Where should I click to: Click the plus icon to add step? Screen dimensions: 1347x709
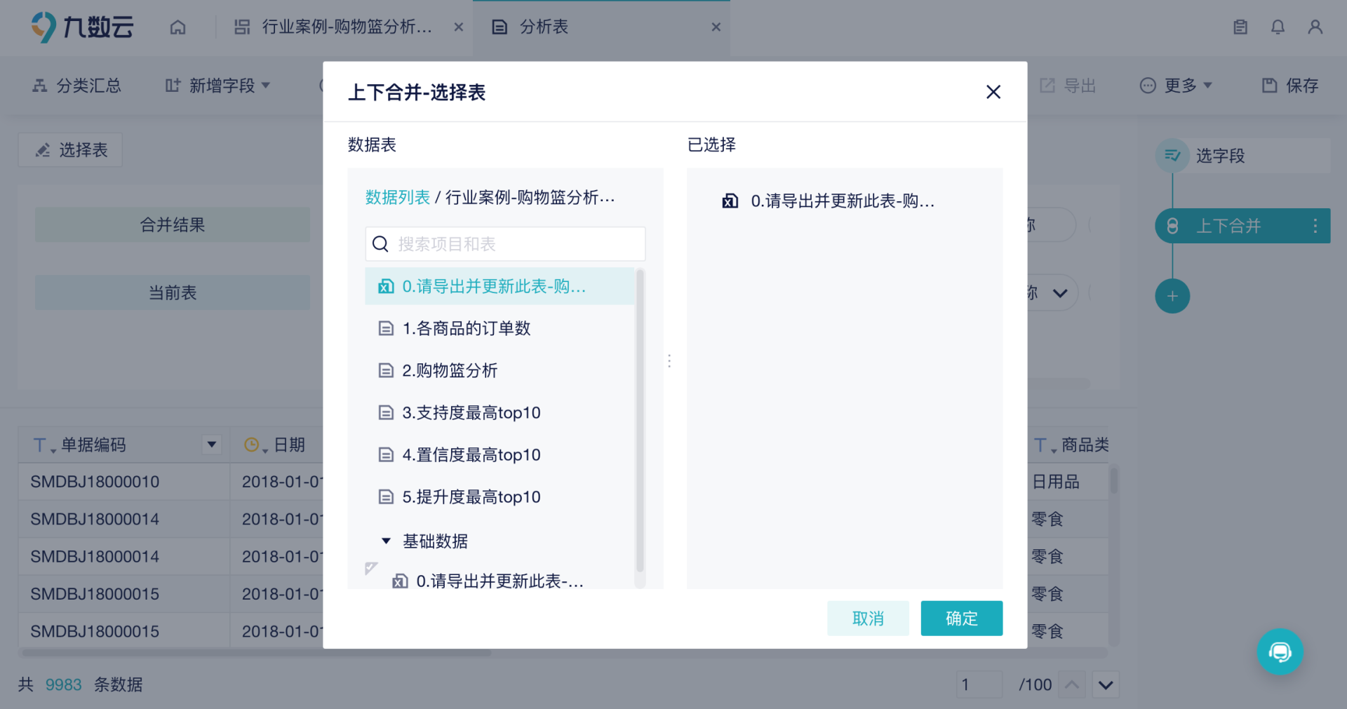(1172, 296)
